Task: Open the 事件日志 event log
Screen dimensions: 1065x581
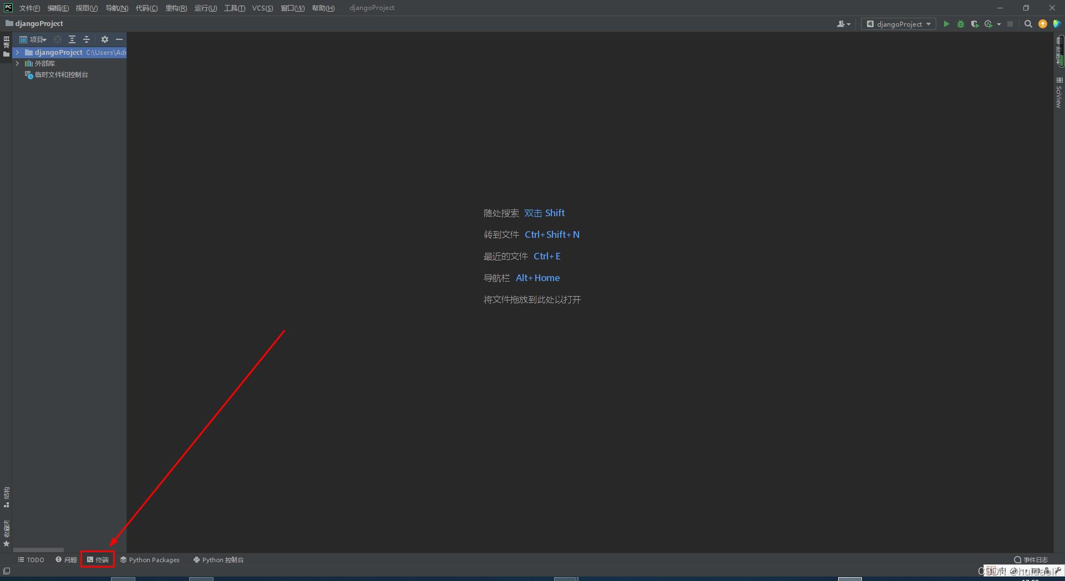Action: click(x=1031, y=560)
